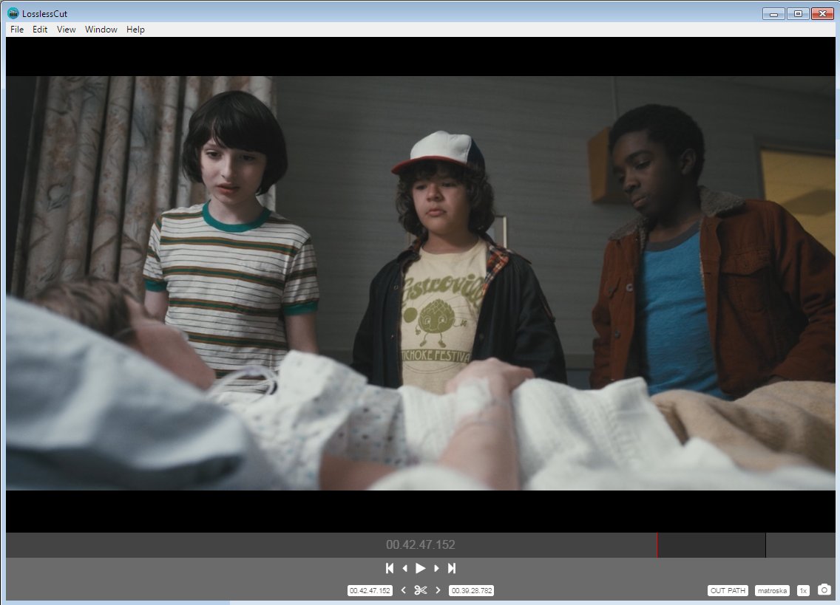Viewport: 840px width, 605px height.
Task: Set cut end with right angle bracket
Action: click(x=438, y=590)
